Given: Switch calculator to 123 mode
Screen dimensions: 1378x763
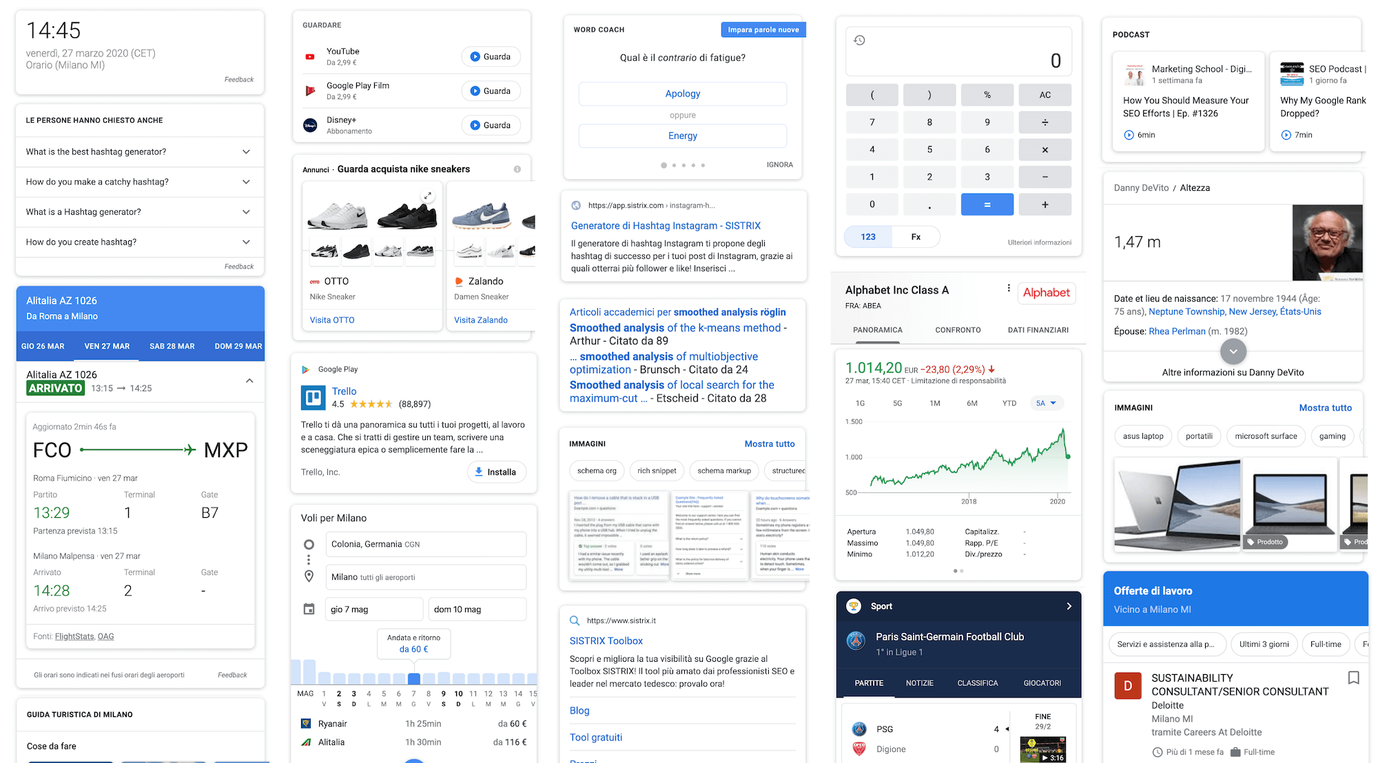Looking at the screenshot, I should pyautogui.click(x=868, y=237).
